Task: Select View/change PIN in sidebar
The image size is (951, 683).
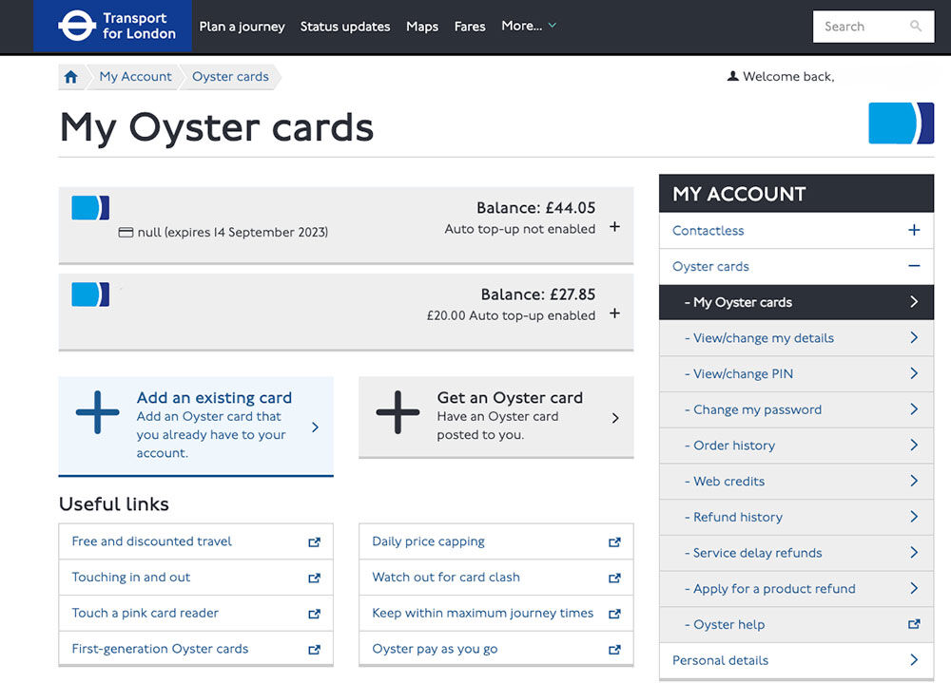Action: [x=796, y=373]
